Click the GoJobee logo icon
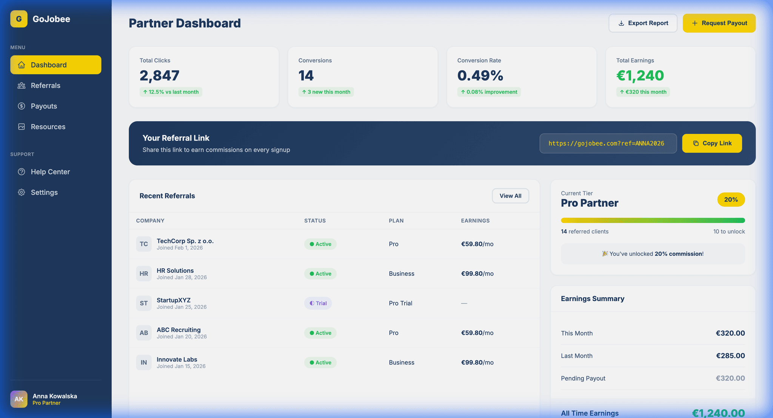The height and width of the screenshot is (418, 773). 18,18
